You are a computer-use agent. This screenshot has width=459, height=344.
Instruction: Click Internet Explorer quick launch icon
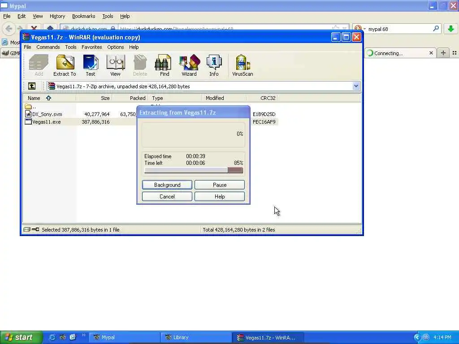point(52,337)
